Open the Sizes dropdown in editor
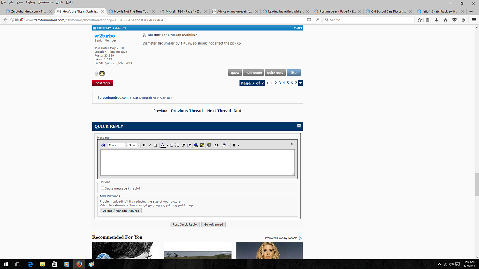 pos(134,145)
